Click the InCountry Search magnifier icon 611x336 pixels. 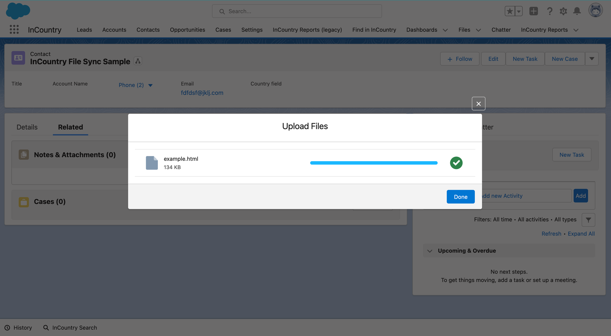pos(46,328)
